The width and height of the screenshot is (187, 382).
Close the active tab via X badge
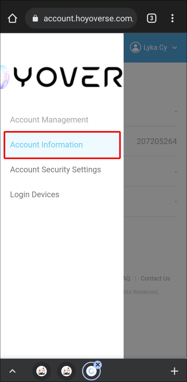coord(98,364)
